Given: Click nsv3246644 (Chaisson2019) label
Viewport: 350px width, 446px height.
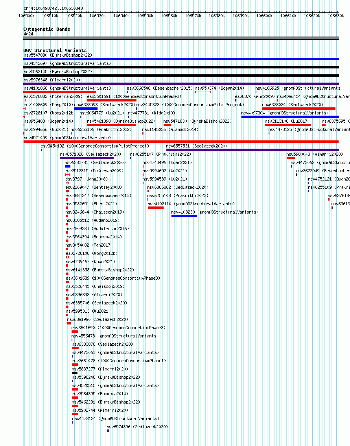Looking at the screenshot, I should [x=95, y=212].
